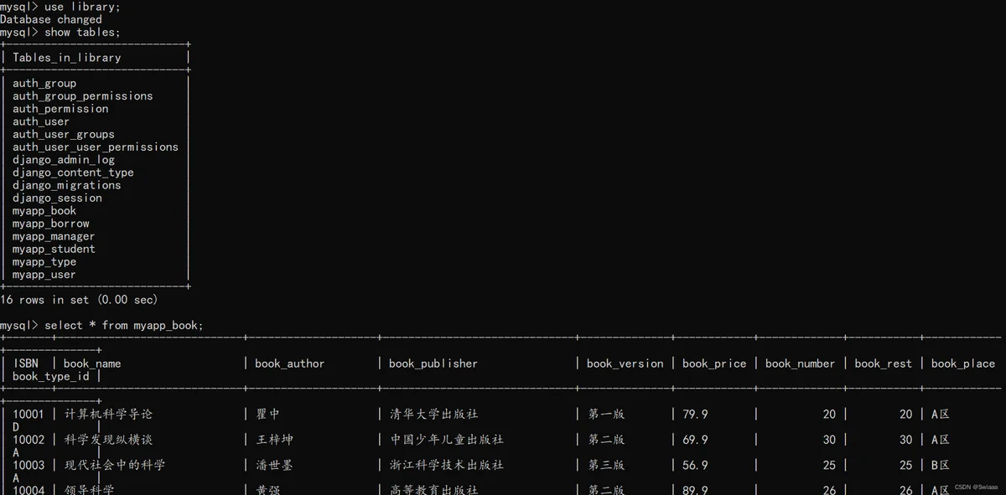The width and height of the screenshot is (1006, 495).
Task: Click ISBN value 10003
Action: tap(29, 465)
